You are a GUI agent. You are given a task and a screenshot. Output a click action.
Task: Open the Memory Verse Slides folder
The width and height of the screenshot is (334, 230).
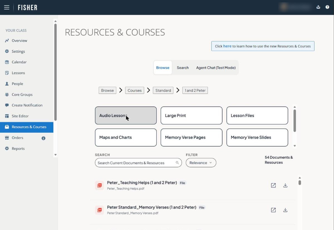257,137
